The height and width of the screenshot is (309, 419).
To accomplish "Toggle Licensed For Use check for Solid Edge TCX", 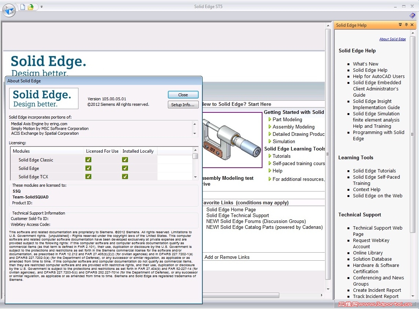I will coord(88,176).
